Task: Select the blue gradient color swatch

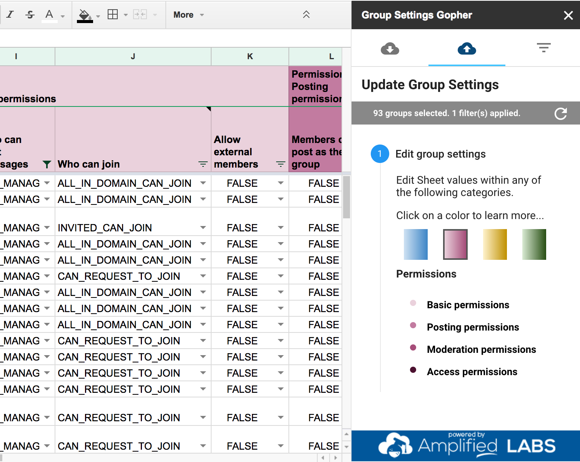Action: pyautogui.click(x=415, y=244)
